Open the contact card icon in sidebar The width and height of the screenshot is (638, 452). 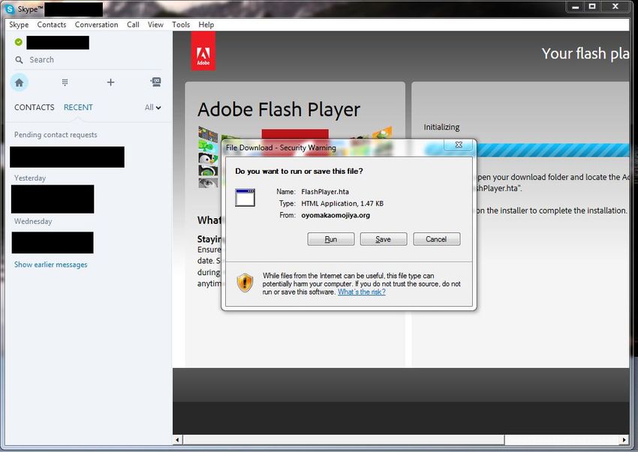155,82
